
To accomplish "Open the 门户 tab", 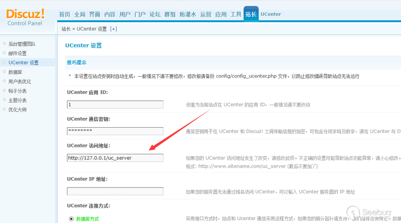I will 140,14.
